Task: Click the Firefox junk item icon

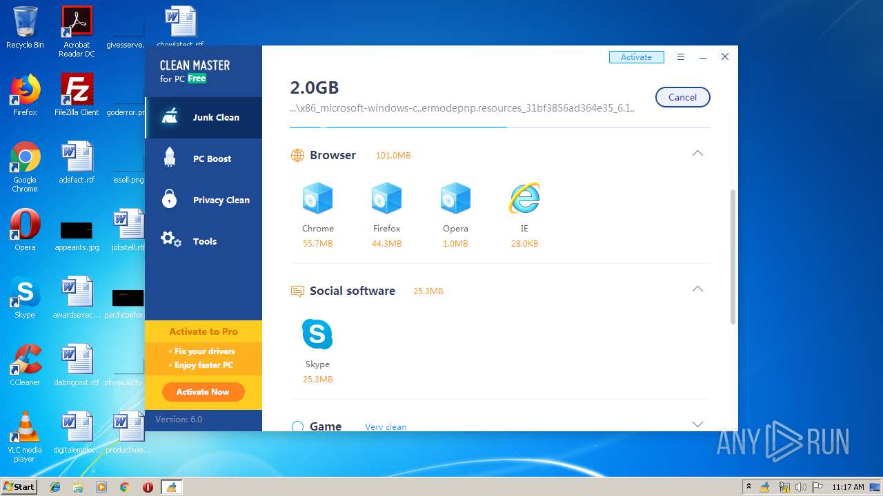Action: (386, 198)
